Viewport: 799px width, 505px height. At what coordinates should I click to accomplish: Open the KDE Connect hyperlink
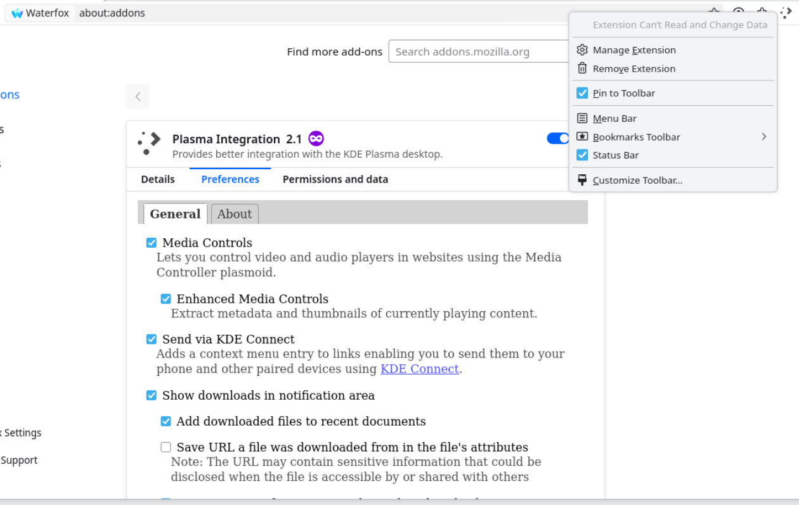tap(420, 369)
